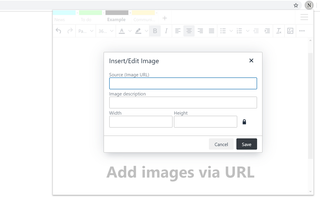Click the Image description field
Image resolution: width=320 pixels, height=200 pixels.
pyautogui.click(x=183, y=102)
